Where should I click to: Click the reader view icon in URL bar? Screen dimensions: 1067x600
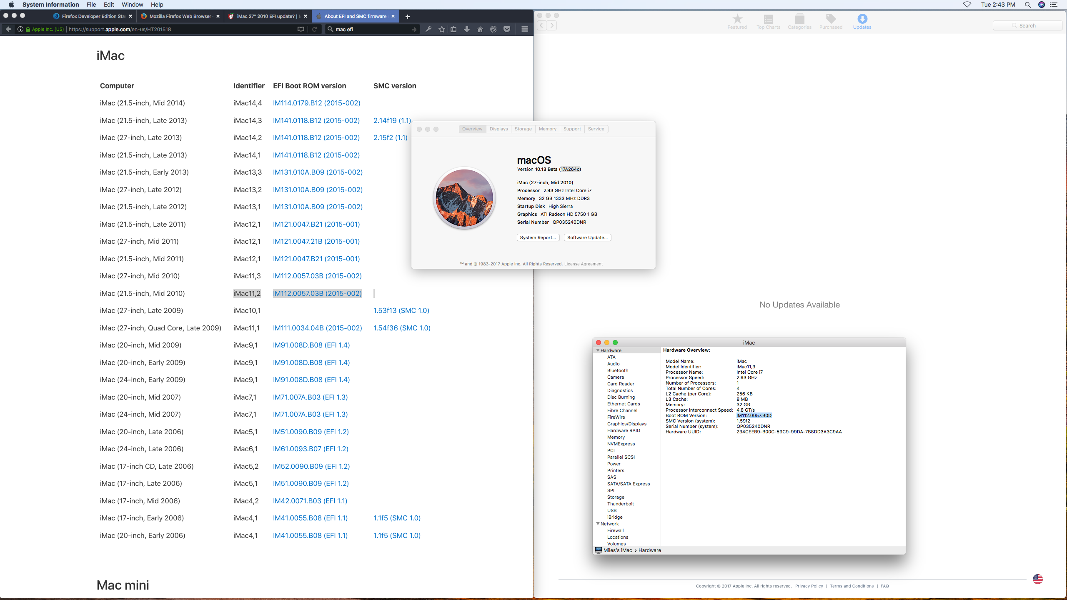(301, 29)
